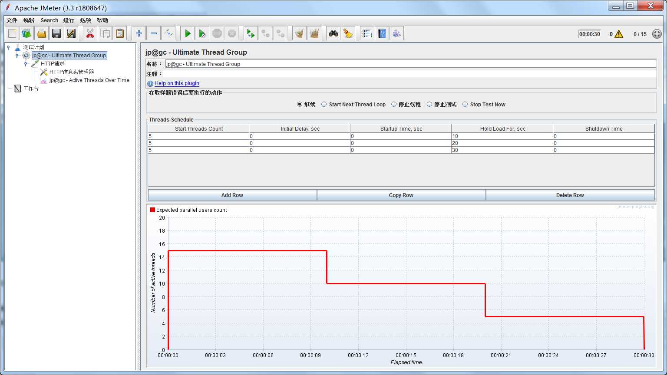Click the Hold Load cell showing 30
Screen dimensions: 667x375
(502, 150)
